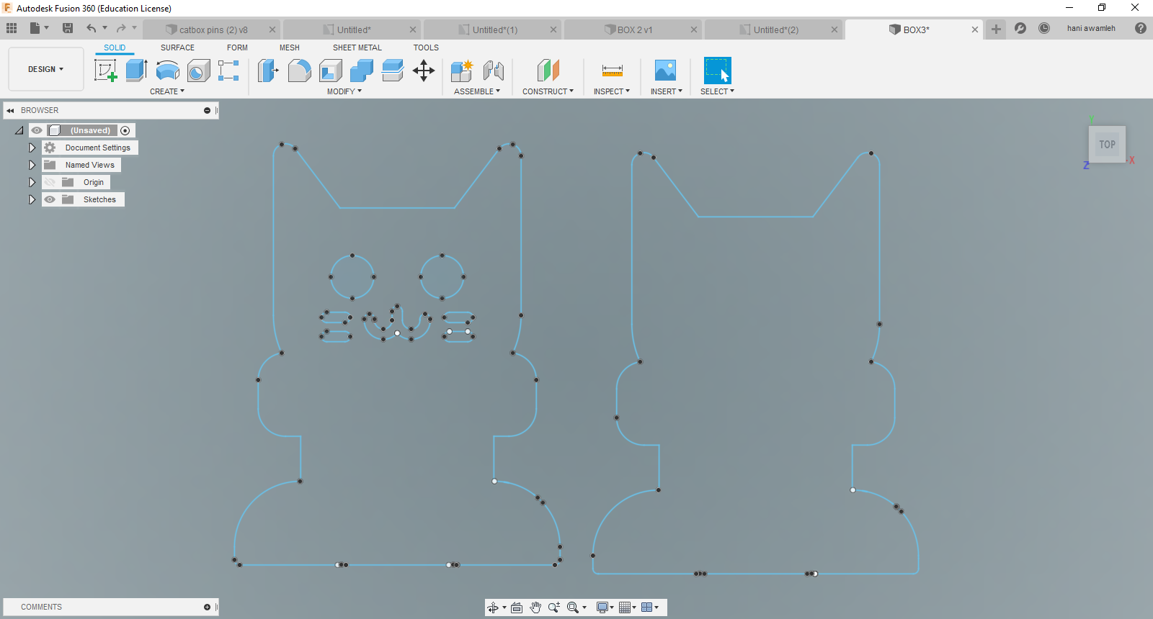Click the Save icon
1153x619 pixels.
click(x=68, y=28)
